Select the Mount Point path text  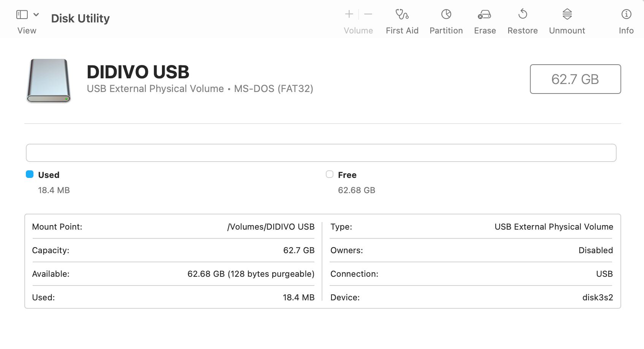point(271,227)
